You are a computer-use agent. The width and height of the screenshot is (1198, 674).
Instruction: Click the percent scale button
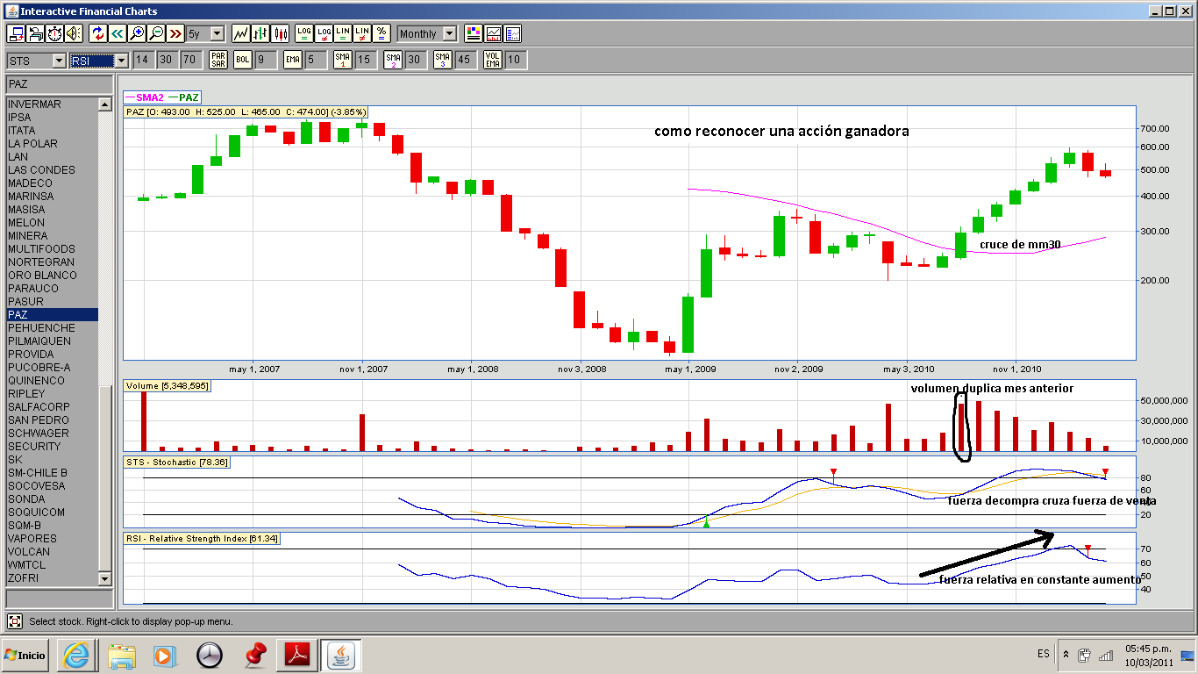point(382,34)
